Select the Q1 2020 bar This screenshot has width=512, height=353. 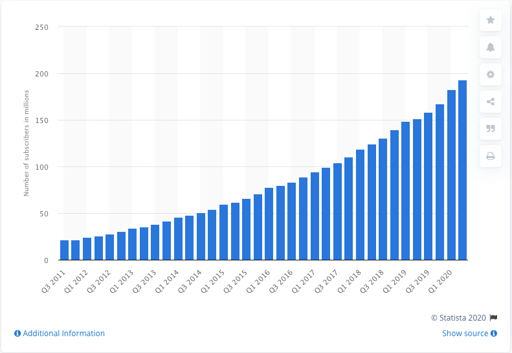(x=451, y=175)
